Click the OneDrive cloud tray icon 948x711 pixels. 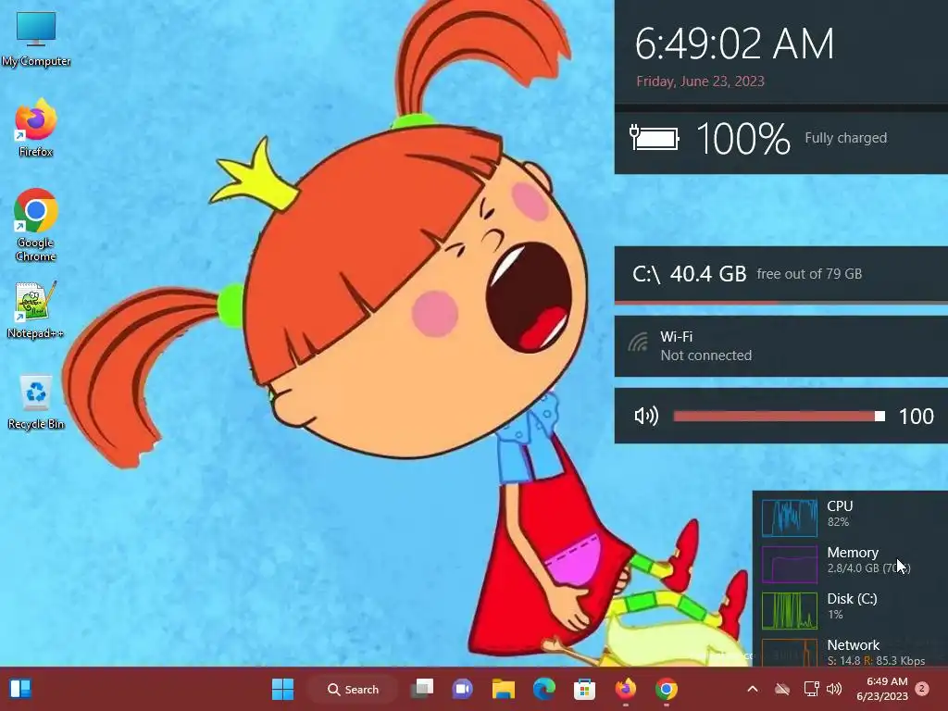(x=782, y=689)
